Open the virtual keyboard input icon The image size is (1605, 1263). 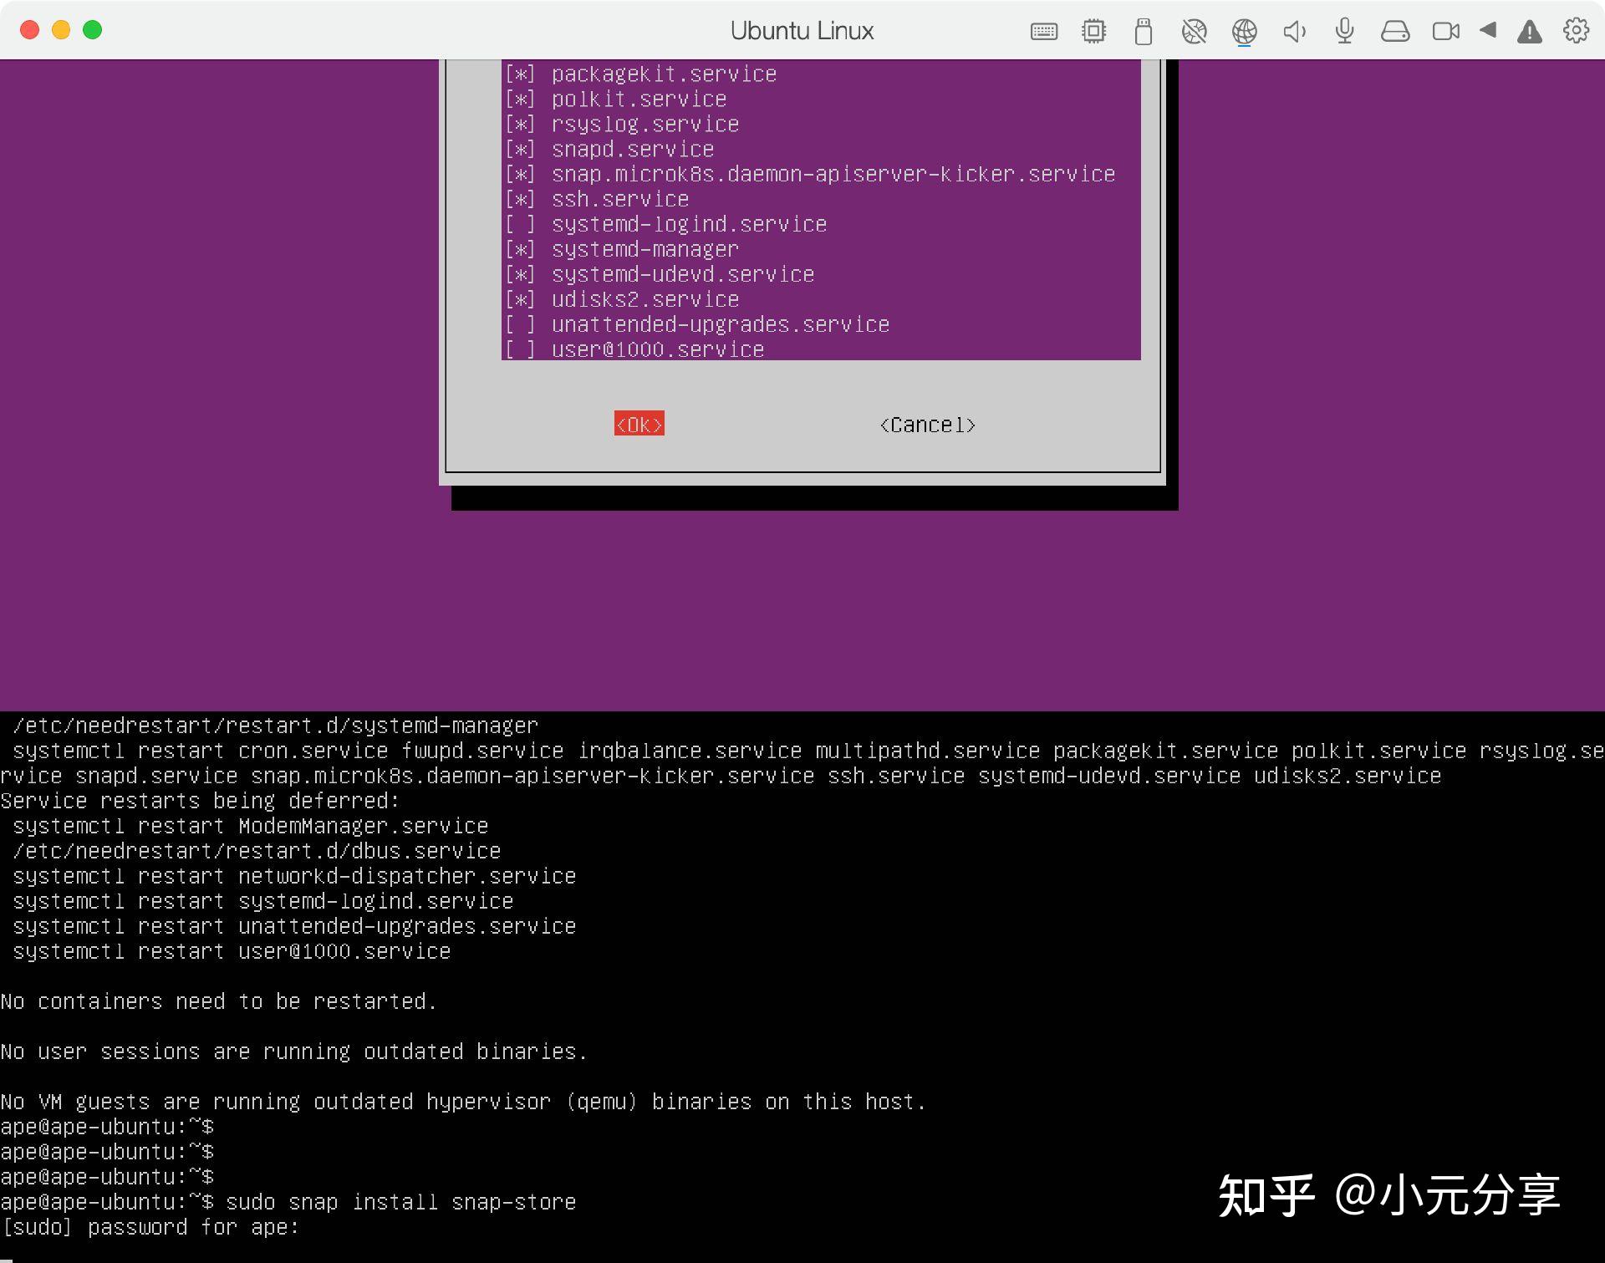click(x=1043, y=31)
